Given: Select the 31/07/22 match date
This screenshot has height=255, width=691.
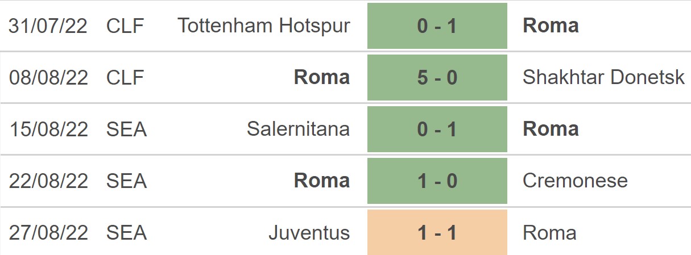Looking at the screenshot, I should (x=48, y=26).
